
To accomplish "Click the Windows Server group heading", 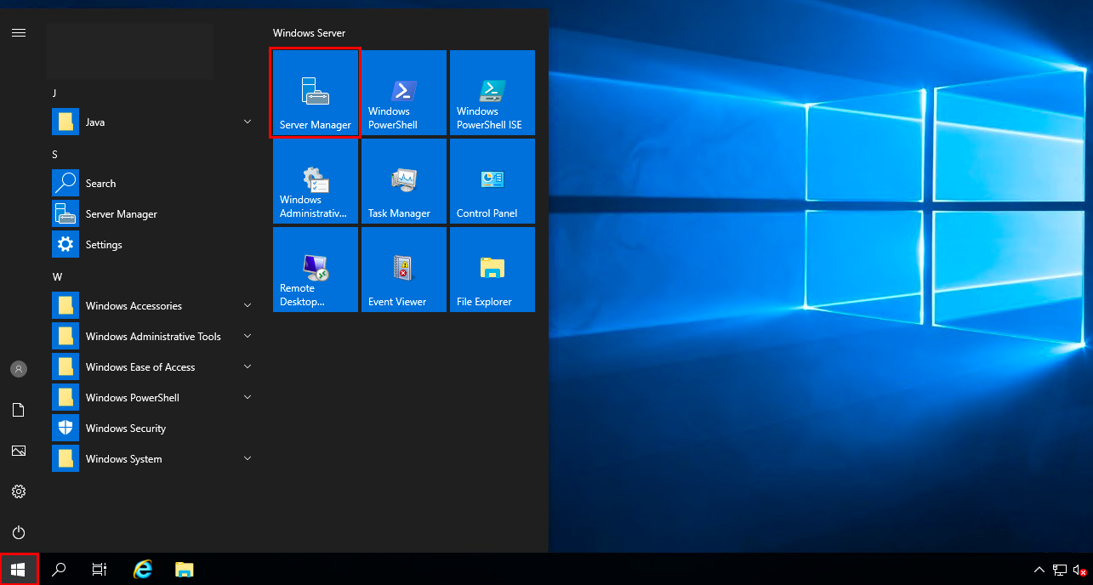I will [x=309, y=33].
